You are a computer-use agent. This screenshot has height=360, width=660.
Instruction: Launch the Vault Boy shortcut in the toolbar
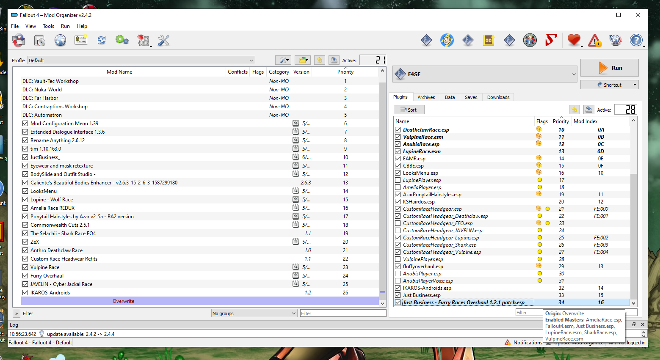click(447, 41)
